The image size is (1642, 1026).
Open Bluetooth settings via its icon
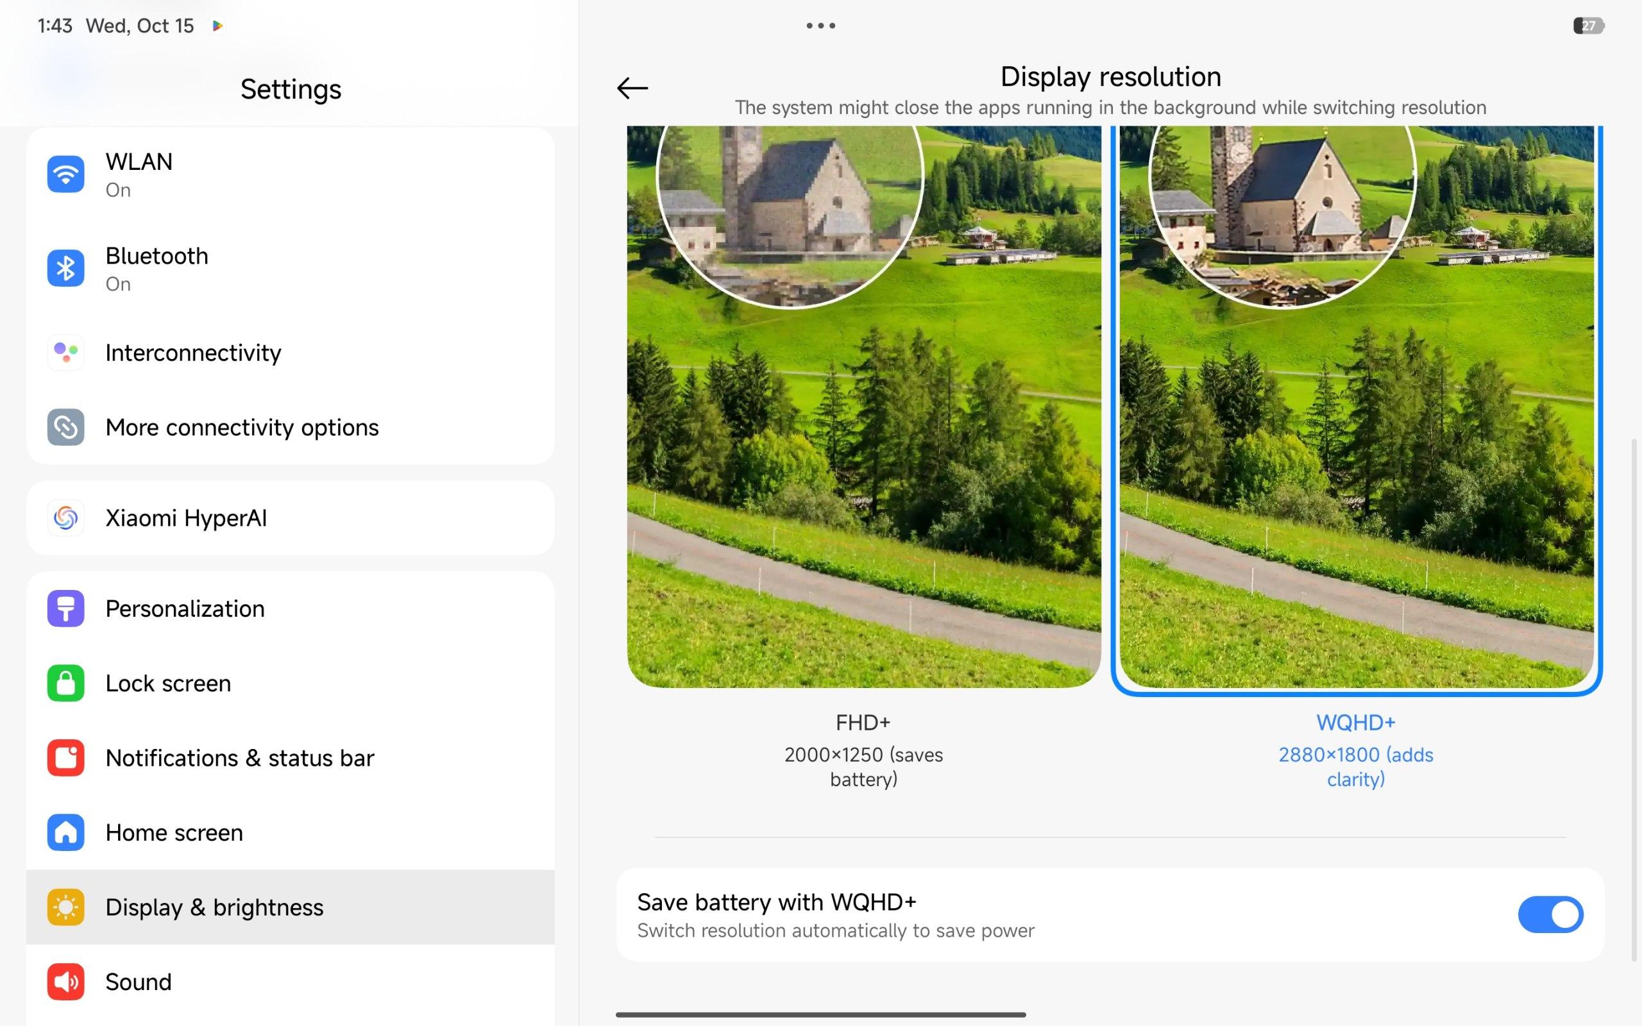pos(66,268)
